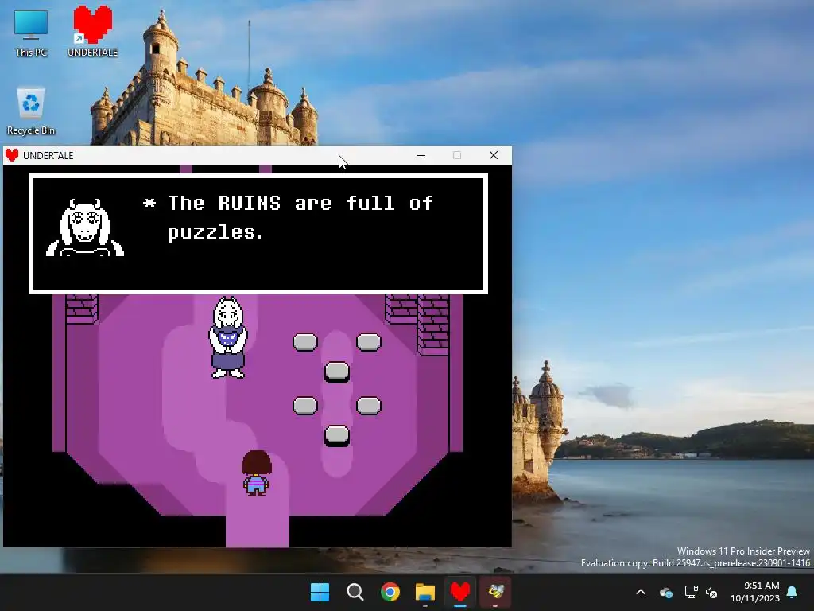Click the OneDrive cloud tray icon
Screen dimensions: 814x611
(666, 592)
